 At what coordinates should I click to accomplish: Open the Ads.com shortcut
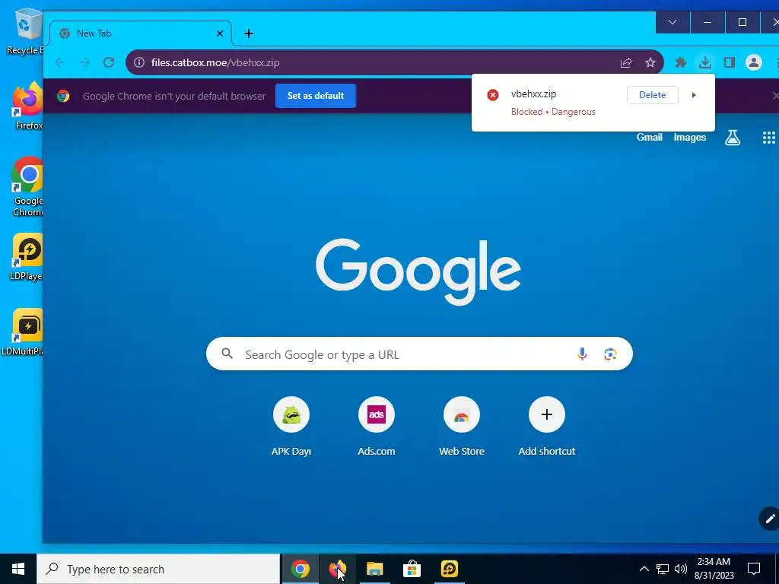(x=376, y=426)
